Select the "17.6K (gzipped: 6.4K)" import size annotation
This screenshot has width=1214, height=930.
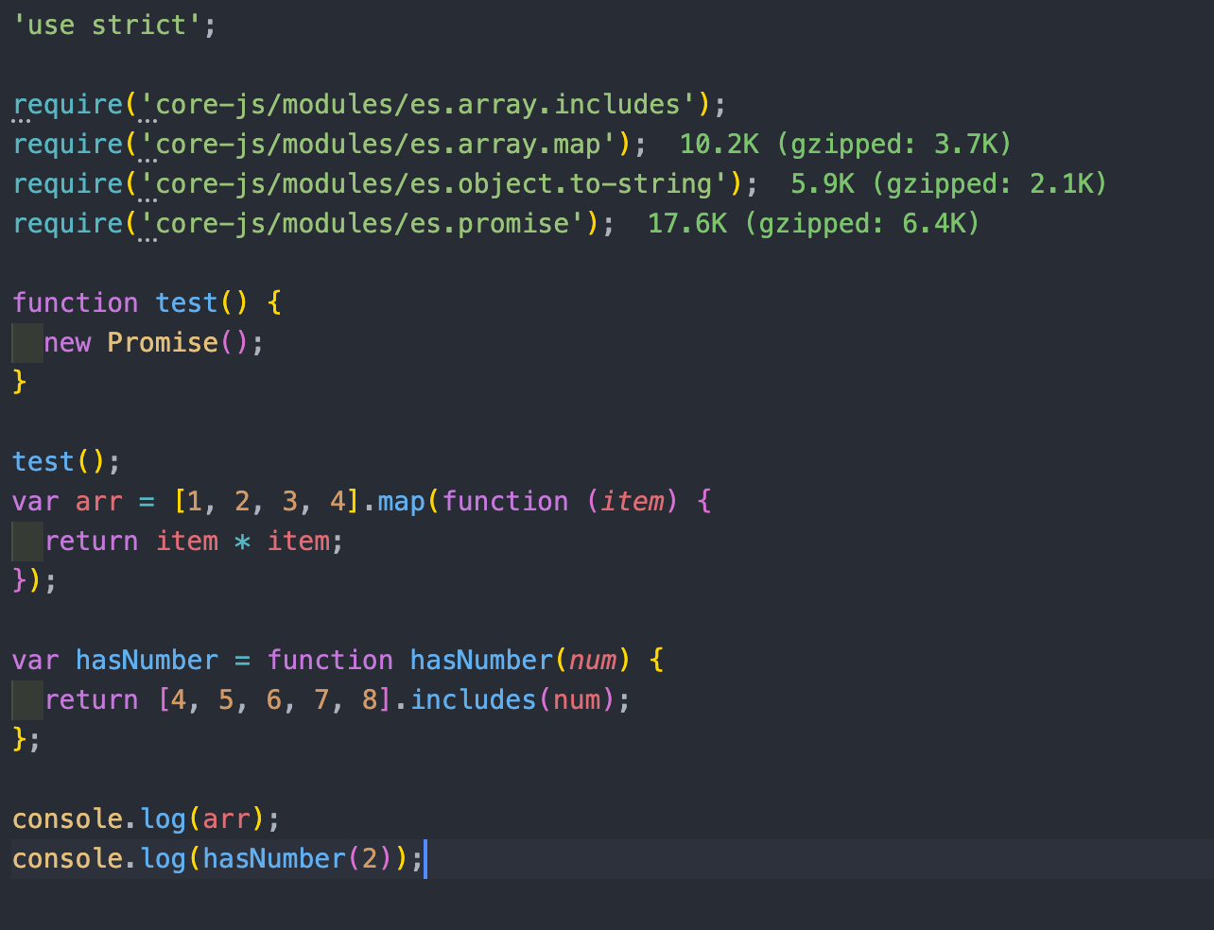pyautogui.click(x=813, y=223)
